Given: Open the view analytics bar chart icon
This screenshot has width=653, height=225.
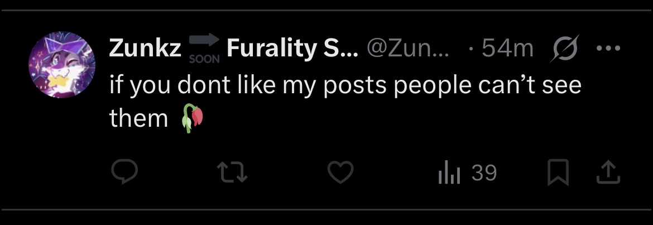Looking at the screenshot, I should pos(449,172).
